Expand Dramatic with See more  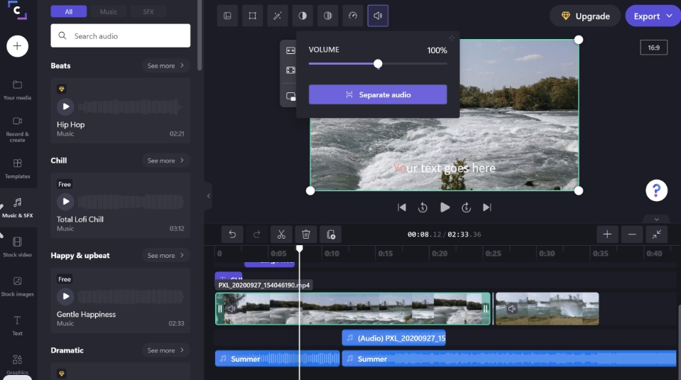click(x=165, y=350)
